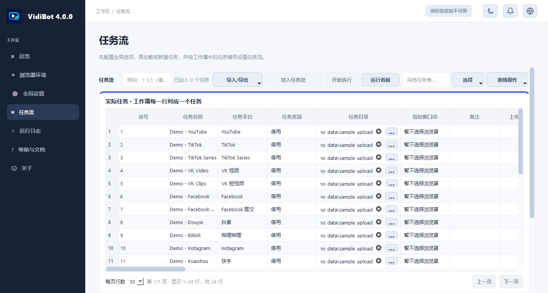
Task: Select 任务流 in the sidebar
Action: (x=43, y=112)
